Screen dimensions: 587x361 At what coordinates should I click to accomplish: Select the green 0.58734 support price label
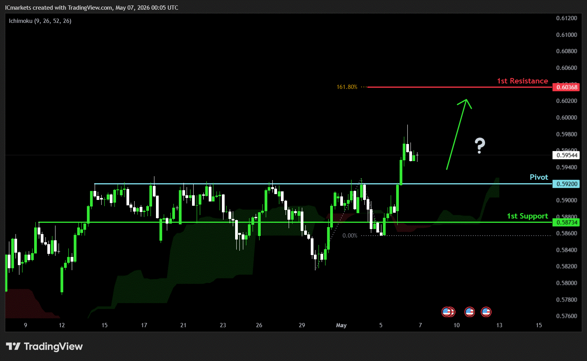(x=566, y=222)
